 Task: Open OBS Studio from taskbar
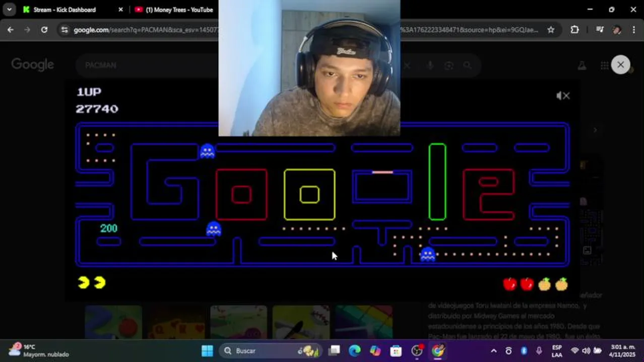coord(417,350)
